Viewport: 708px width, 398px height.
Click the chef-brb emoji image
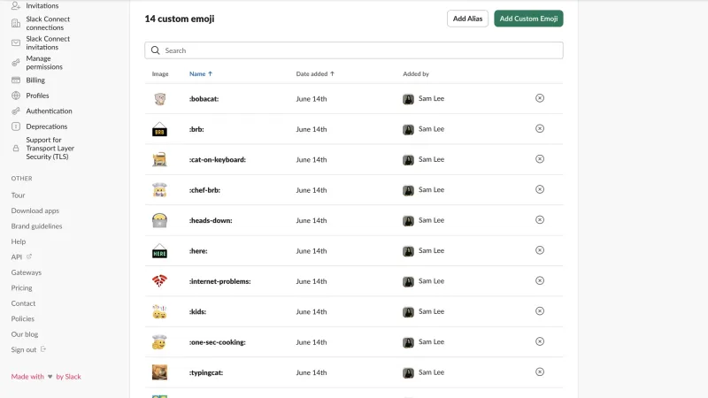click(x=159, y=190)
